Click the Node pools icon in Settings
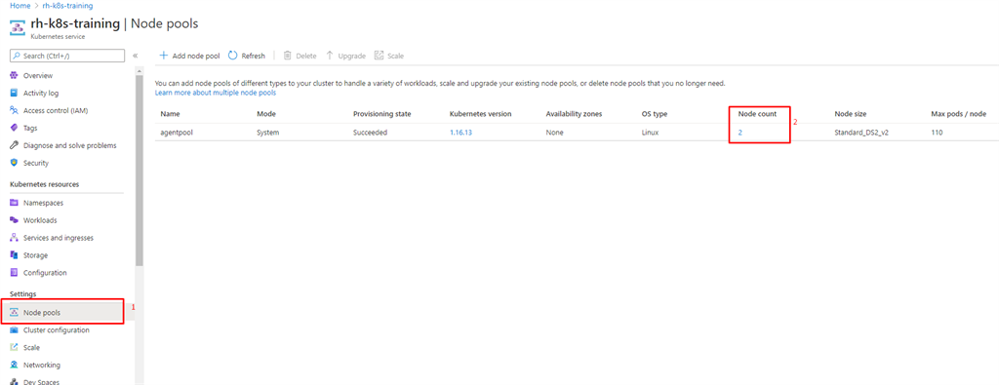This screenshot has width=999, height=385. coord(15,313)
